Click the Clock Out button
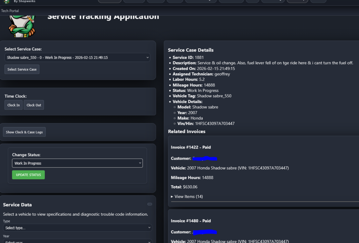Image resolution: width=359 pixels, height=243 pixels. pos(34,105)
